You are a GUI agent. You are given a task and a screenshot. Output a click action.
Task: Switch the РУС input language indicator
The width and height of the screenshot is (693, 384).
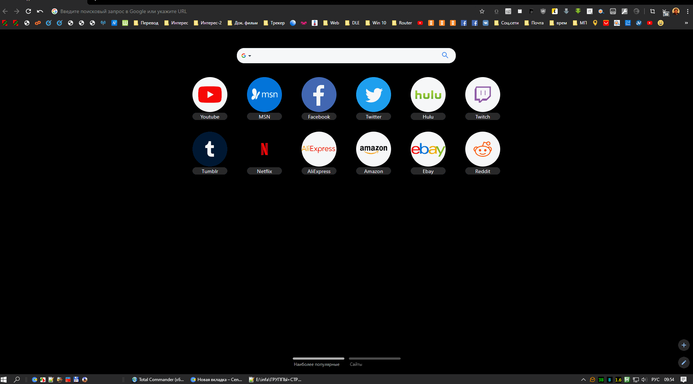click(x=656, y=379)
